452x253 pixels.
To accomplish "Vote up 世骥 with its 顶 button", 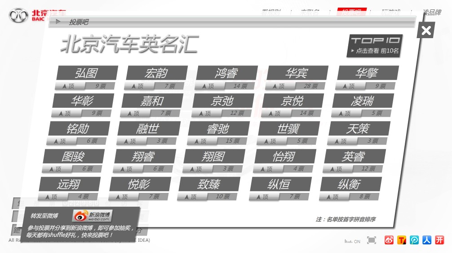I will pyautogui.click(x=271, y=141).
